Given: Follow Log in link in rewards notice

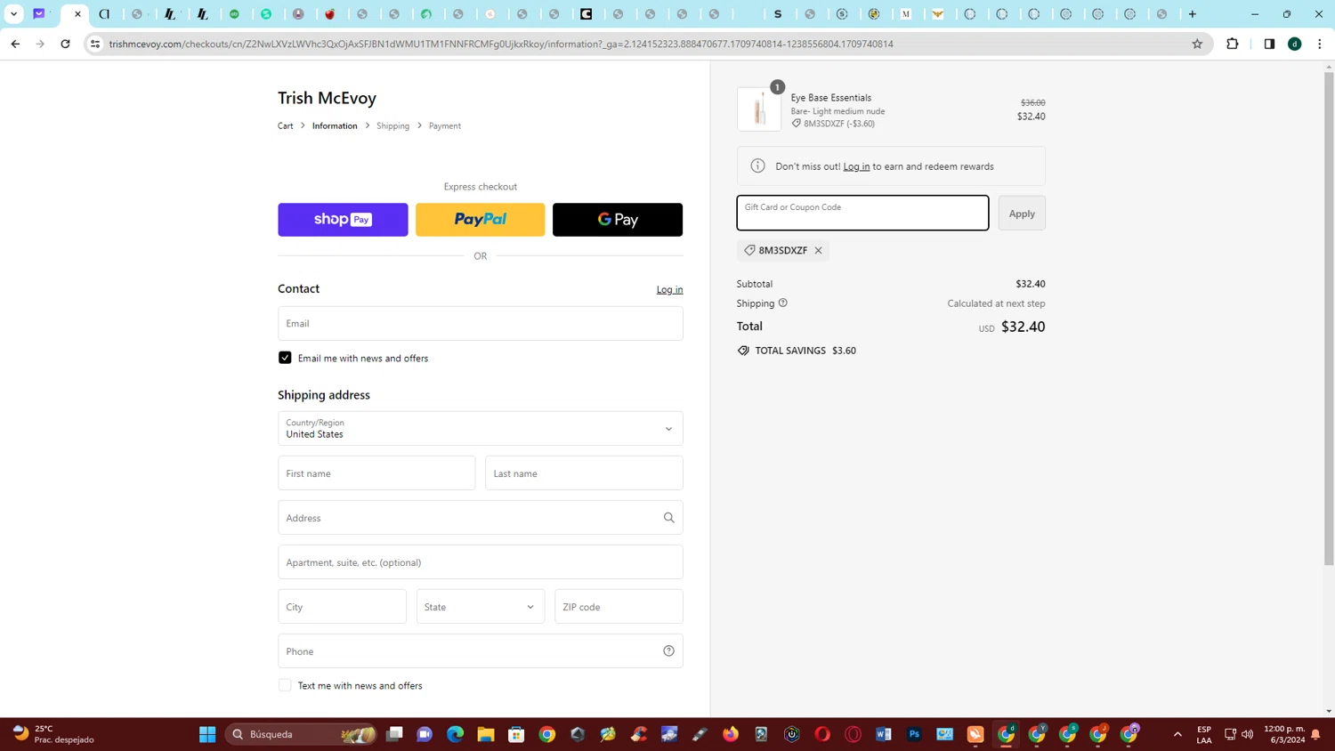Looking at the screenshot, I should click(856, 166).
